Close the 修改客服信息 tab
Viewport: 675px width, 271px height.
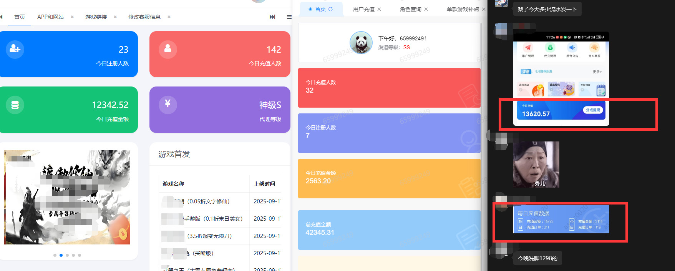click(169, 17)
